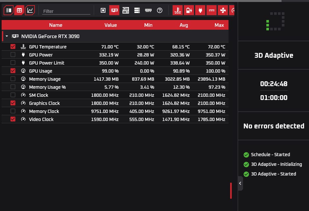Click the motherboard sensors filter icon
This screenshot has width=309, height=211.
point(125,10)
